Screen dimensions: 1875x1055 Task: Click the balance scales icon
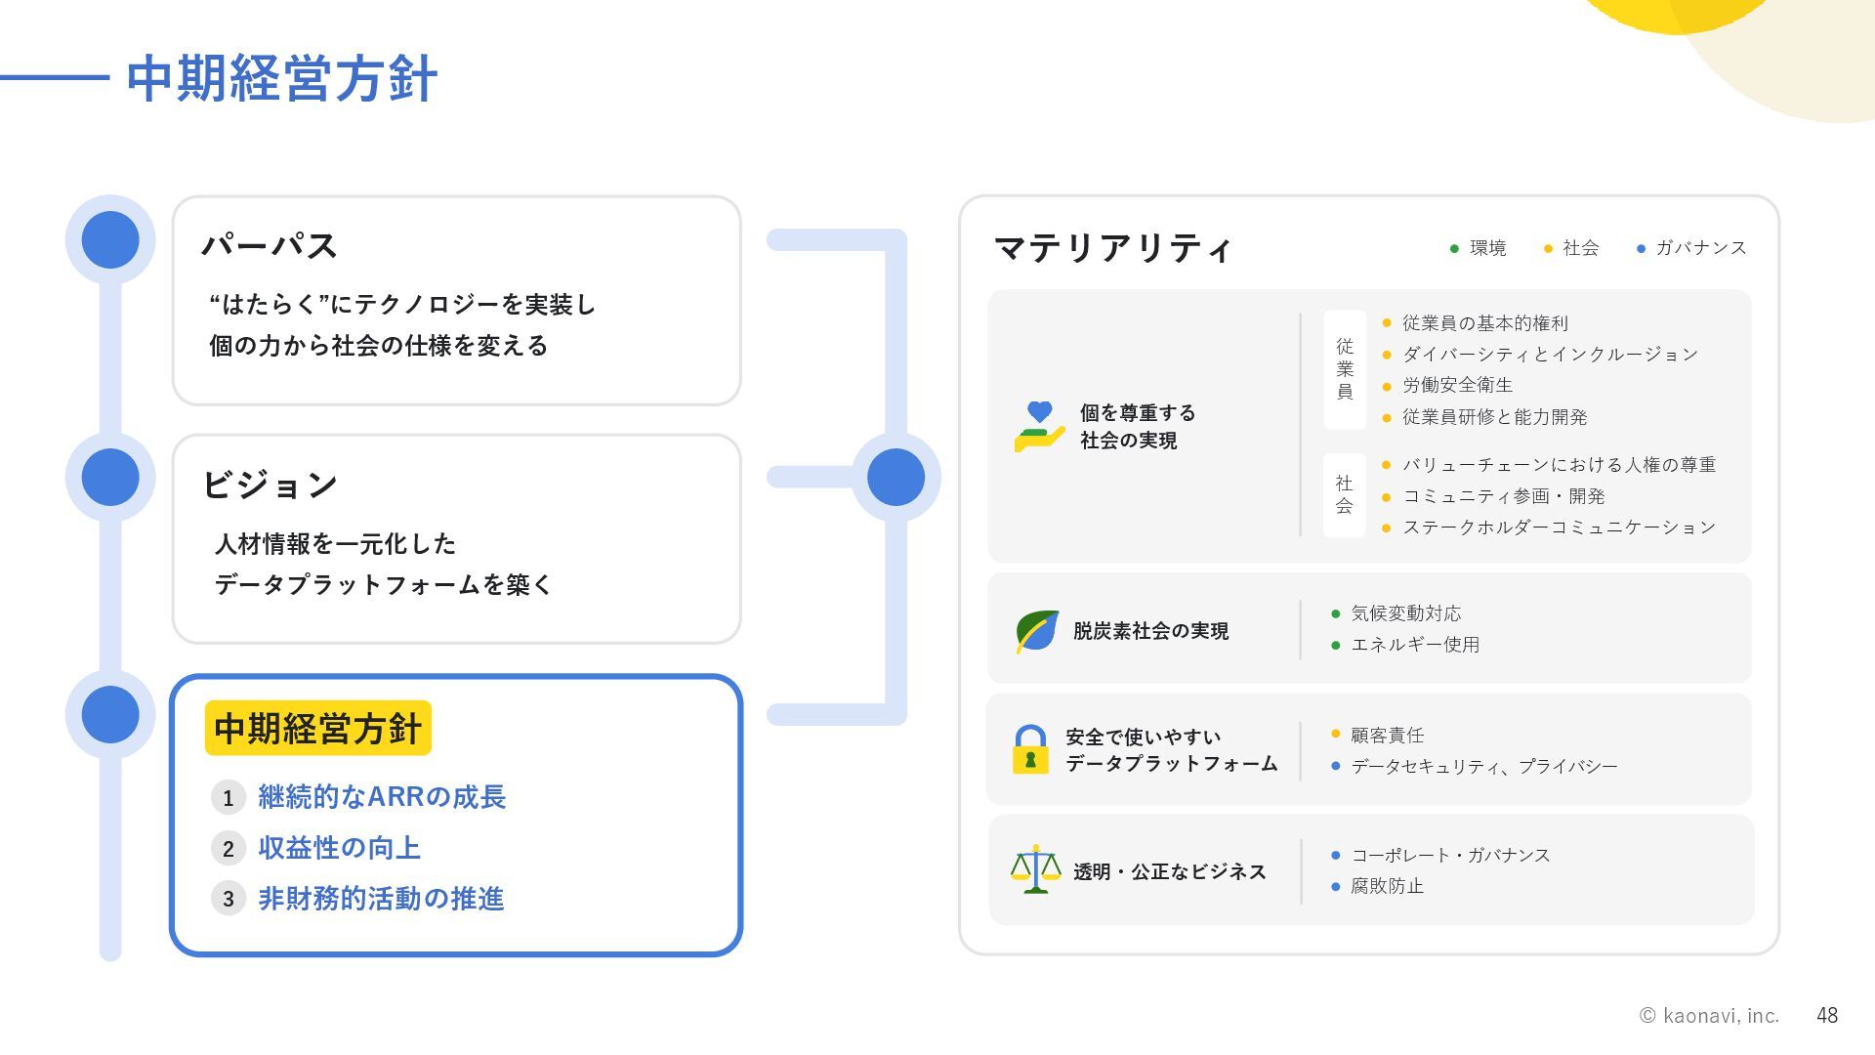pos(1035,869)
